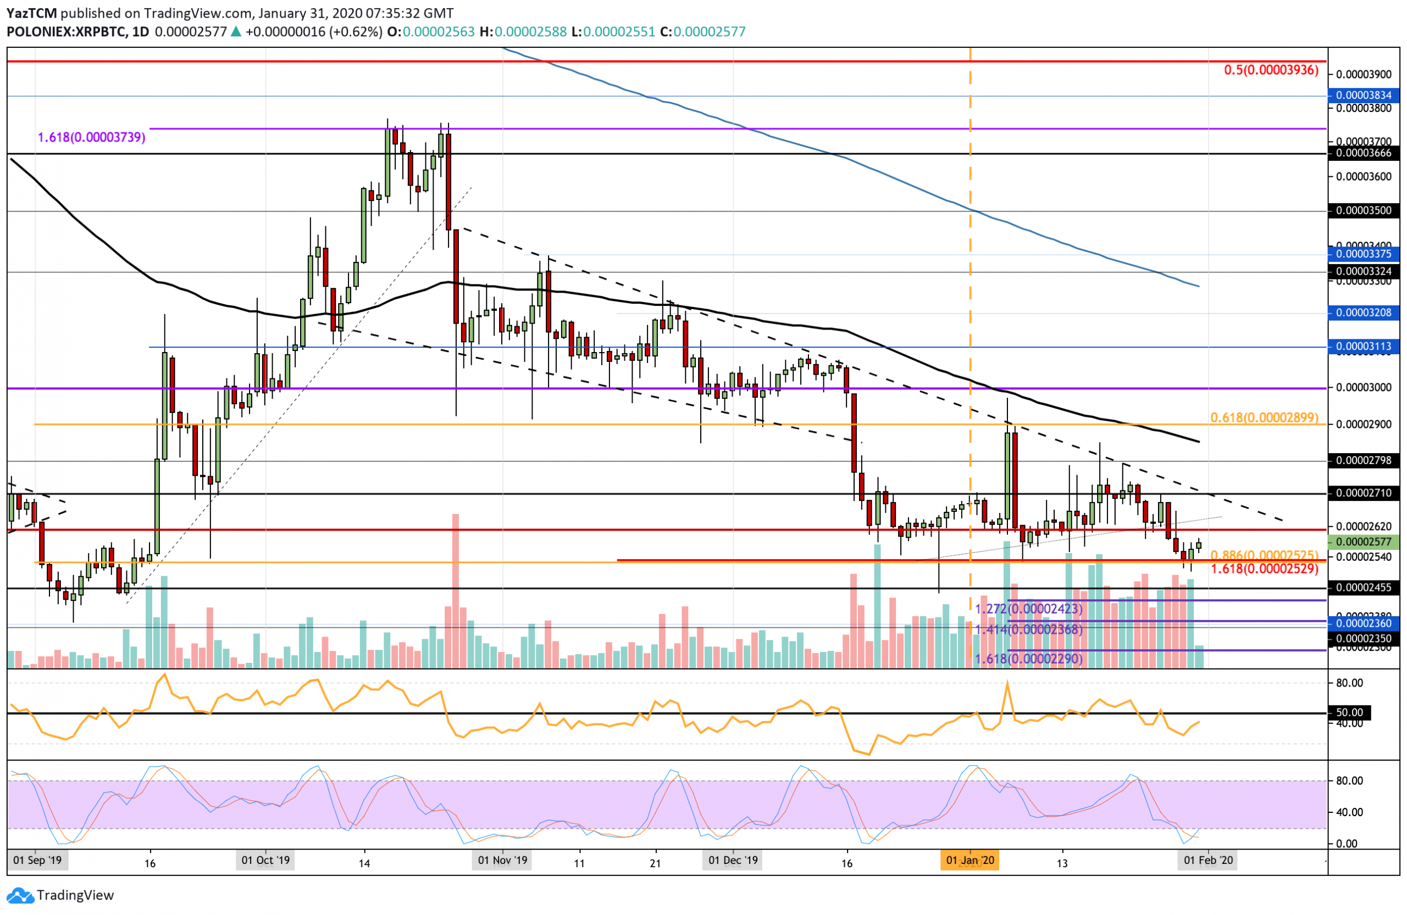The width and height of the screenshot is (1407, 915).
Task: Click the 0.00002798 black price tag
Action: coord(1363,461)
